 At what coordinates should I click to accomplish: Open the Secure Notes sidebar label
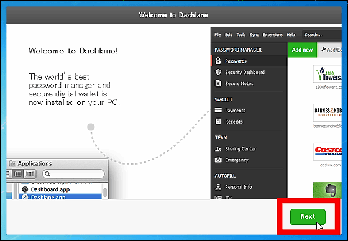(239, 84)
